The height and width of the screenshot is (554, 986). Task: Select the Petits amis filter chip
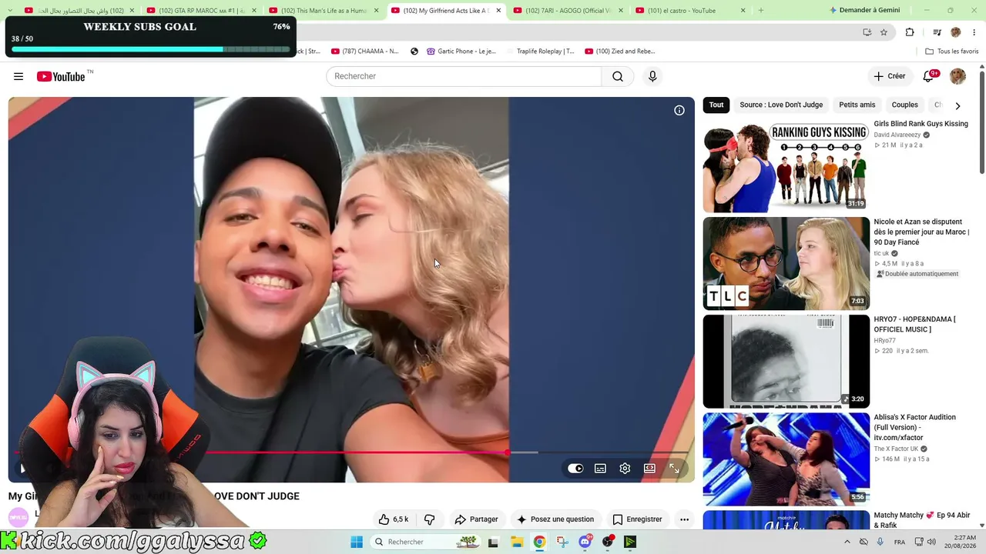pos(857,105)
